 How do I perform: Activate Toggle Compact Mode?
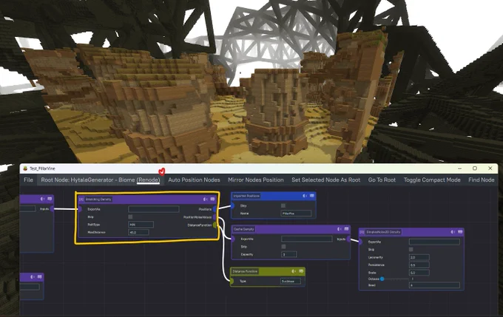point(432,180)
